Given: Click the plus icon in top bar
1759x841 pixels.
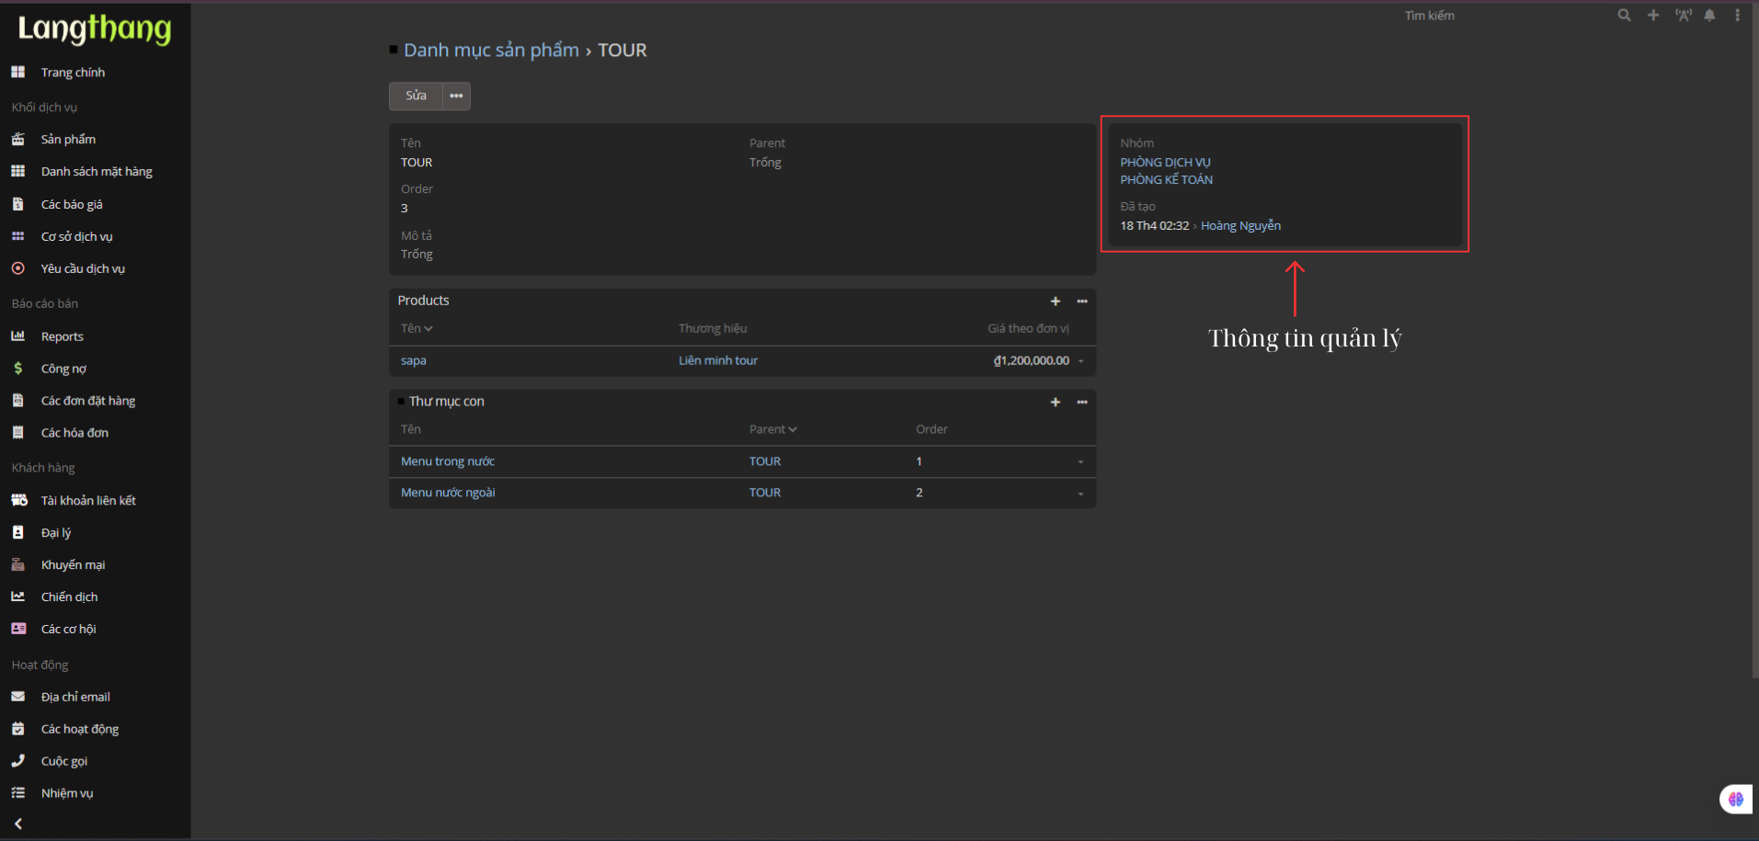Looking at the screenshot, I should (x=1653, y=16).
